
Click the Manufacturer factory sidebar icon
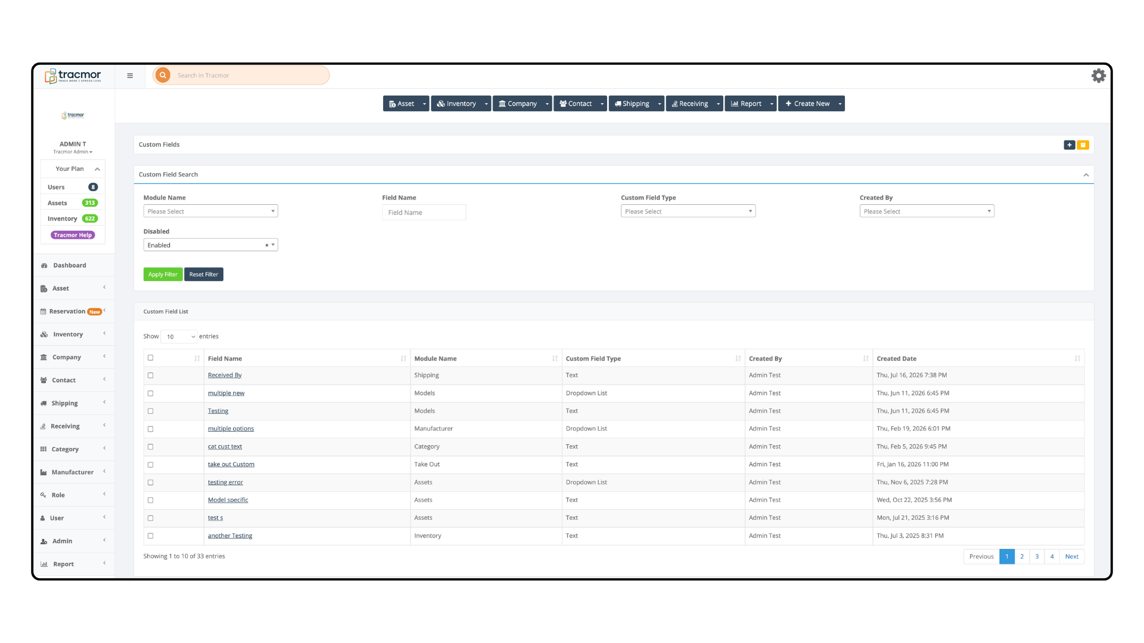coord(43,472)
